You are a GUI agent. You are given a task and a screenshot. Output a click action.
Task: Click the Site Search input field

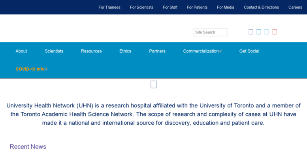tap(210, 32)
